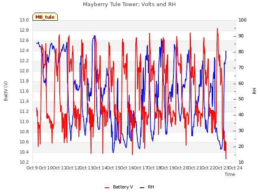Click the chart title Mayberry Tule Tower

[x=129, y=4]
